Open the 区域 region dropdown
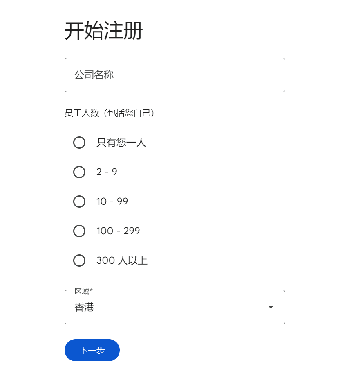This screenshot has height=385, width=347. (x=175, y=307)
